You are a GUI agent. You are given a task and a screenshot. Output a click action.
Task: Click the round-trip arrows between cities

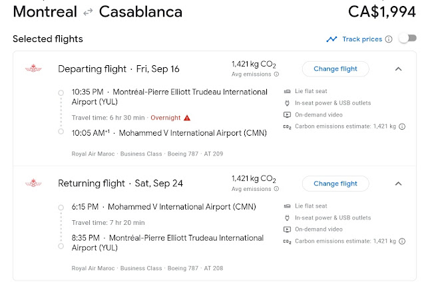click(x=89, y=12)
